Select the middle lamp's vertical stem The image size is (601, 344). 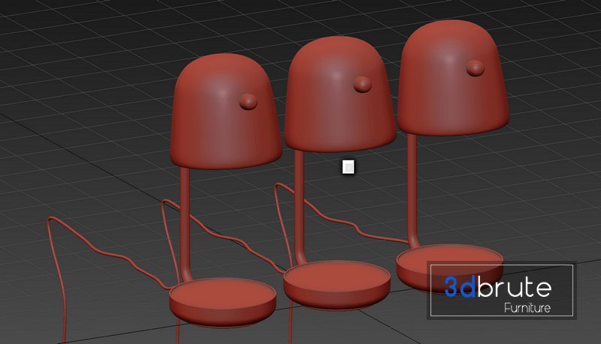(300, 208)
